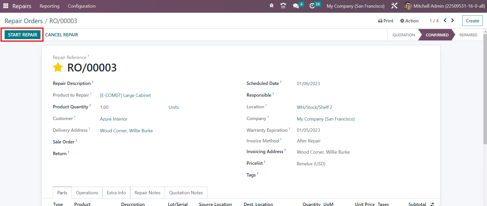Viewport: 487px width, 206px height.
Task: Click the Invoicing Address Wood Corner, Willie Burke
Action: (x=323, y=152)
